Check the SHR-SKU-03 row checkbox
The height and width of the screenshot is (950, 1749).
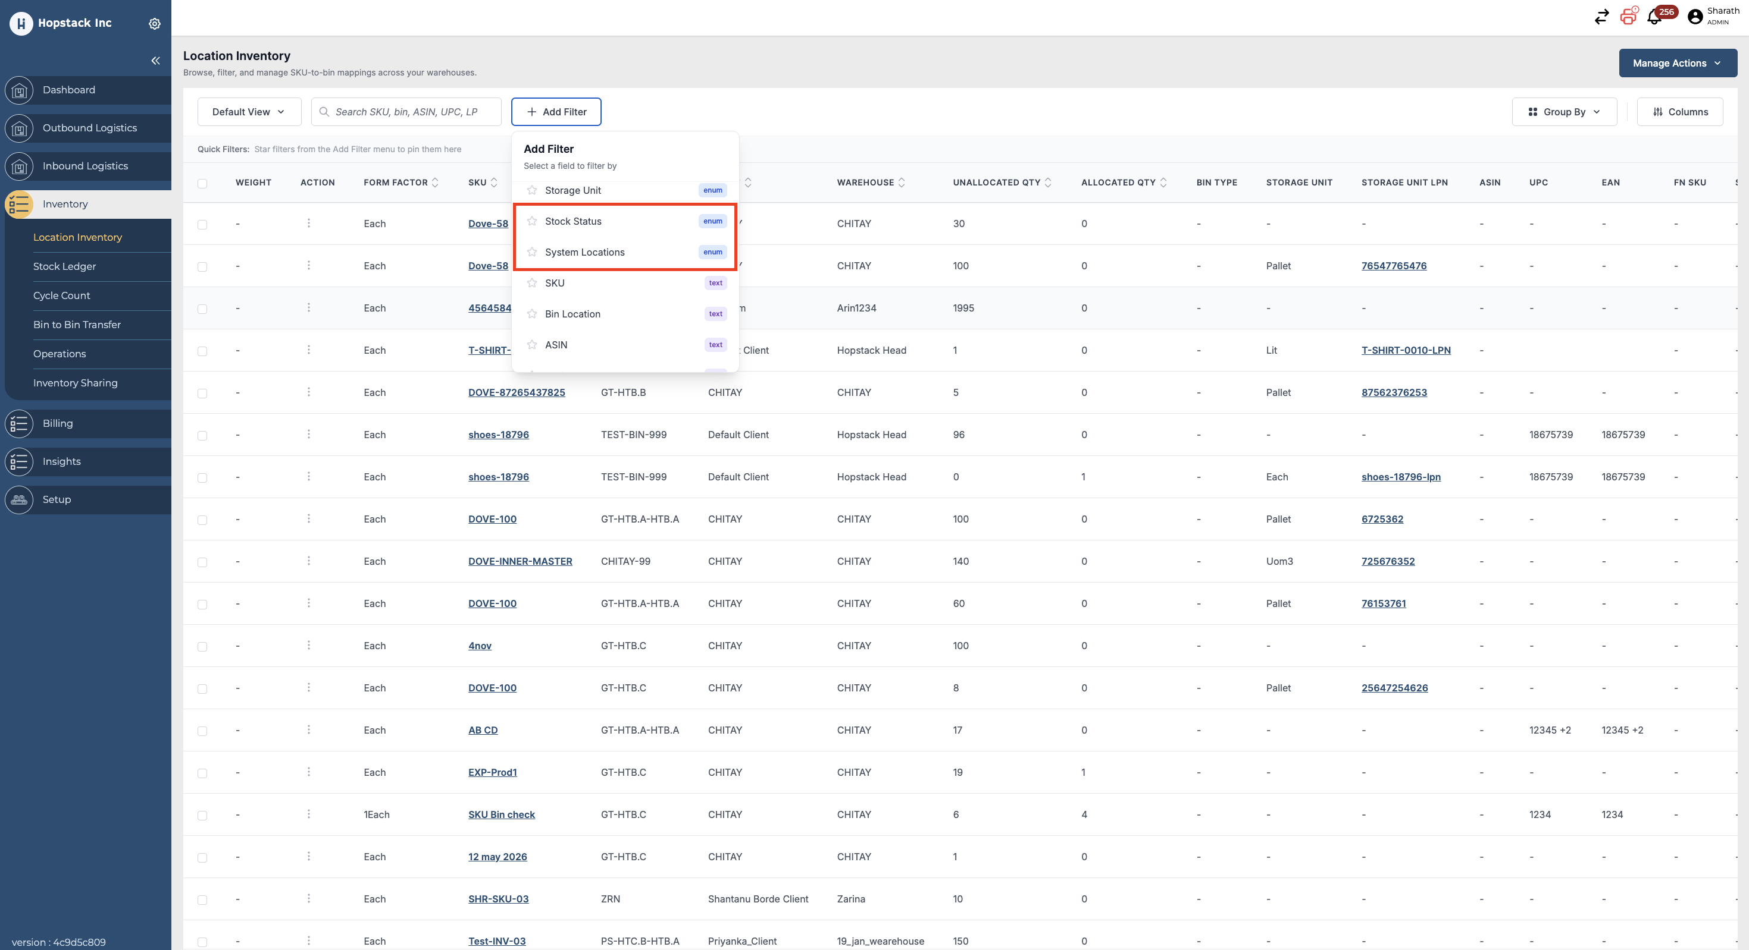pos(202,900)
